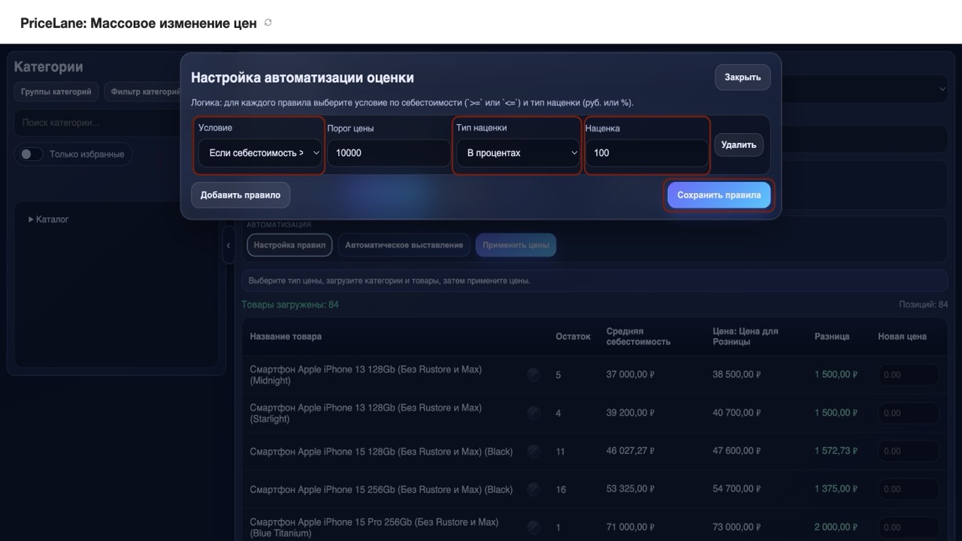Image resolution: width=962 pixels, height=541 pixels.
Task: Delete the rule with "Удалить" button
Action: tap(739, 145)
